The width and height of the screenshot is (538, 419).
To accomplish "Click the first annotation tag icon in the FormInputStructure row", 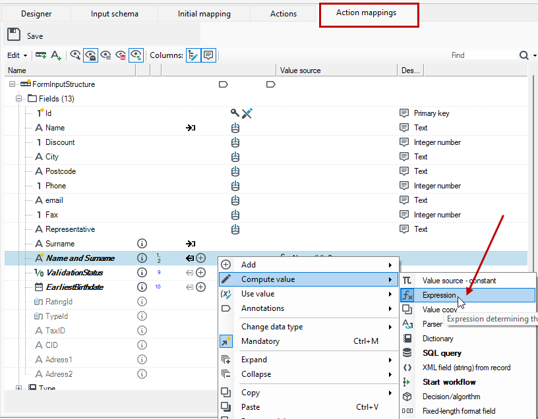I will tap(223, 84).
